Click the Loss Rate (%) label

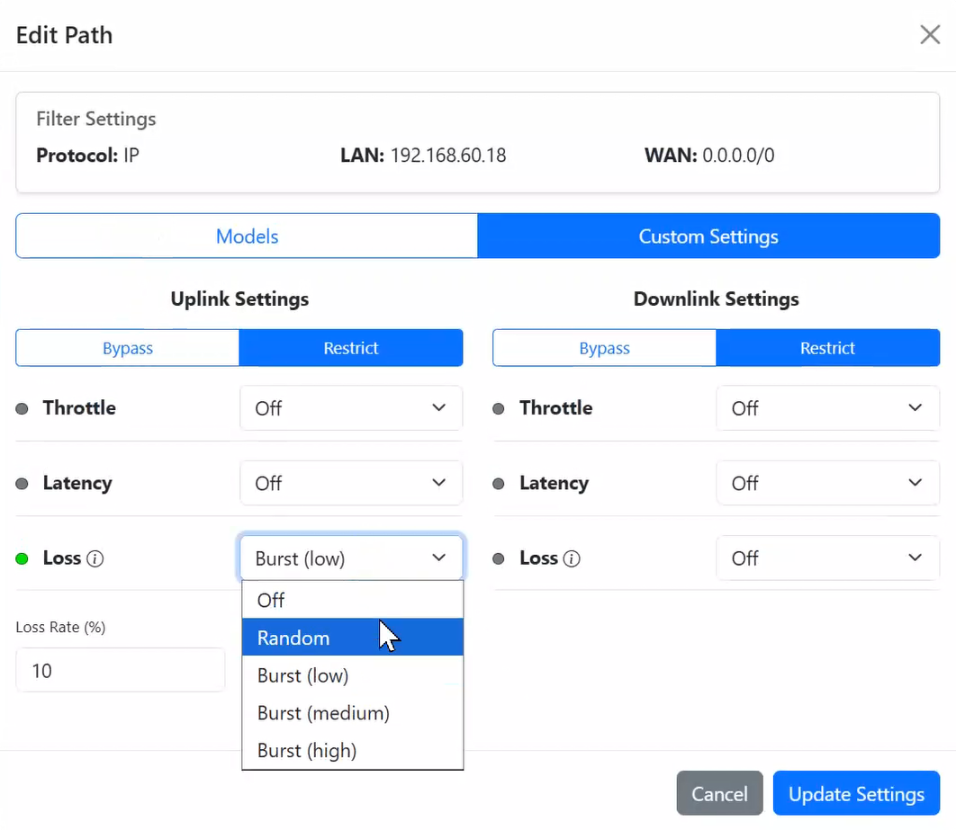60,627
